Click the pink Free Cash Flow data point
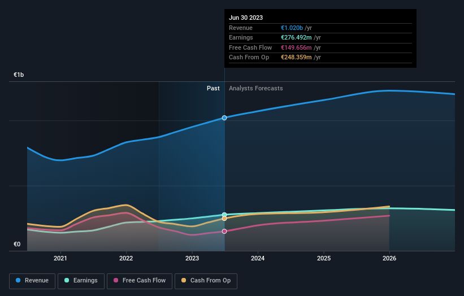 pyautogui.click(x=224, y=231)
